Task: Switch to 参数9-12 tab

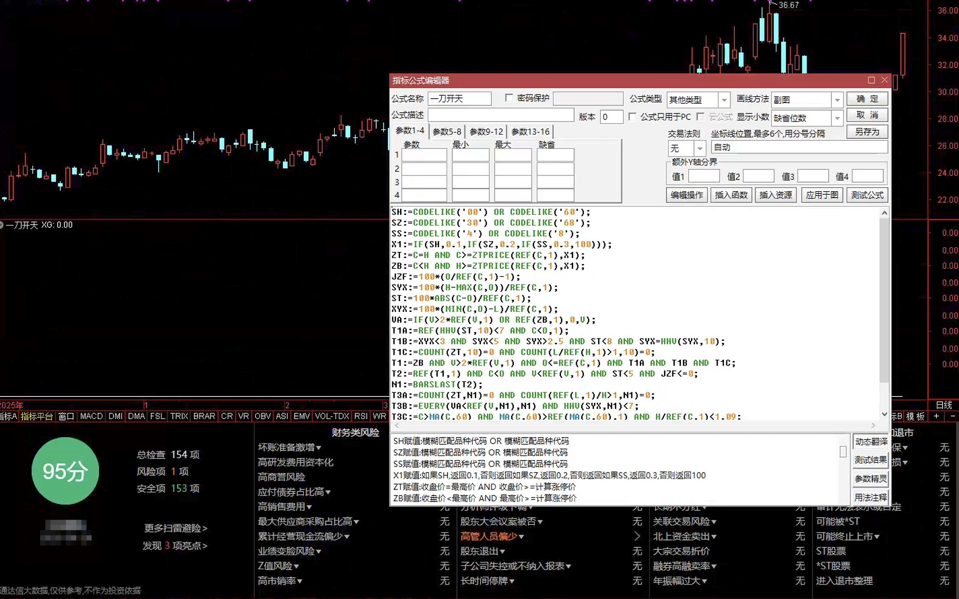Action: [x=486, y=132]
